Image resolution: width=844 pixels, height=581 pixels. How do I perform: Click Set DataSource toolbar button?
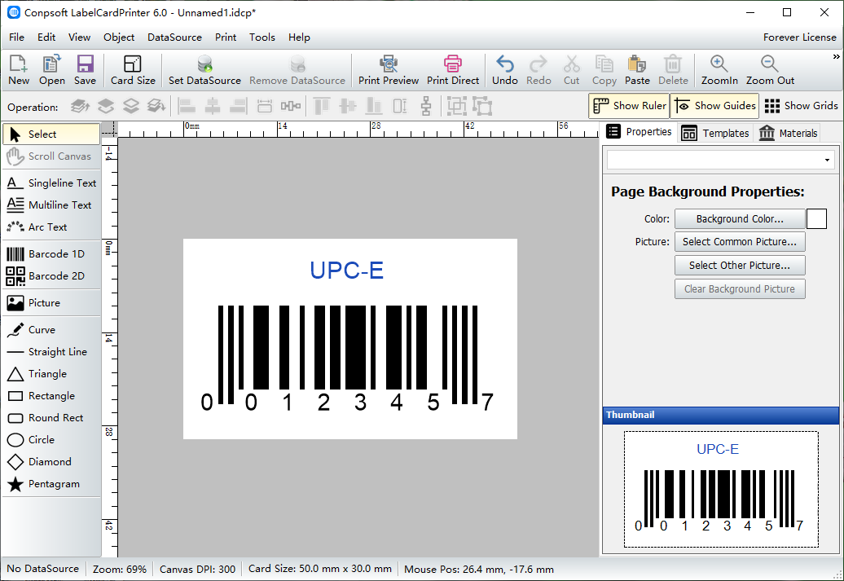pos(204,70)
